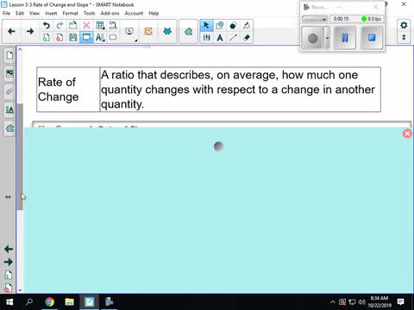Image resolution: width=414 pixels, height=310 pixels.
Task: Click the recorder Record button
Action: [x=312, y=38]
